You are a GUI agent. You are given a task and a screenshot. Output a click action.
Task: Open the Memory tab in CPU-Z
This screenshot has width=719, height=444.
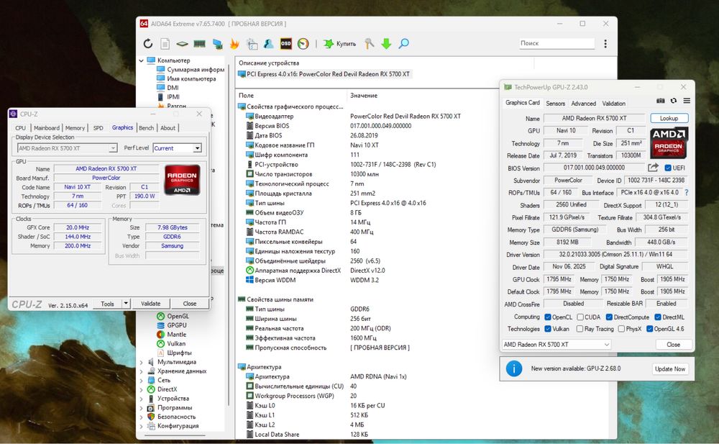pos(75,128)
